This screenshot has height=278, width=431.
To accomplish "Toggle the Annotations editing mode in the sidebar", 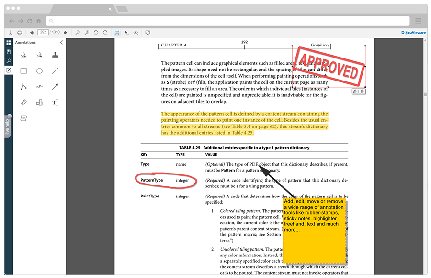I will click(9, 71).
